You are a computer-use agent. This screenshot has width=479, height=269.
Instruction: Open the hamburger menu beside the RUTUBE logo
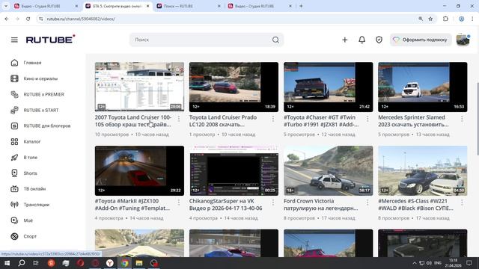[14, 40]
